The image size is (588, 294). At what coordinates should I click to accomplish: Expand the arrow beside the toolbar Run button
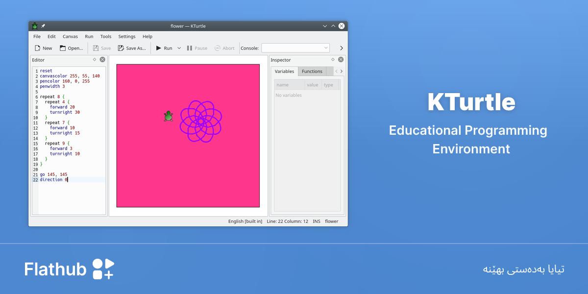coord(179,48)
